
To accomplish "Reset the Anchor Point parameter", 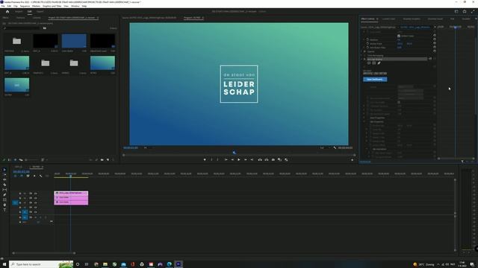I will [x=435, y=43].
